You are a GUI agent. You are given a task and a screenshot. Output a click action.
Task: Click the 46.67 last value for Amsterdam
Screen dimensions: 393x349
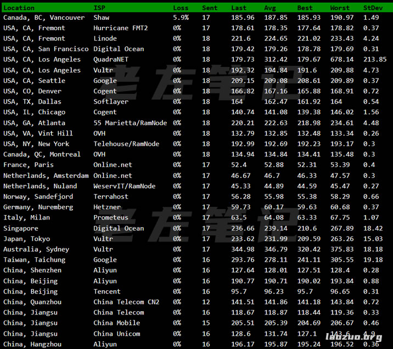[x=240, y=176]
